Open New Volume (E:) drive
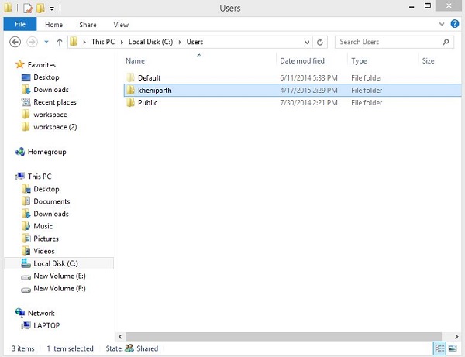 [60, 276]
